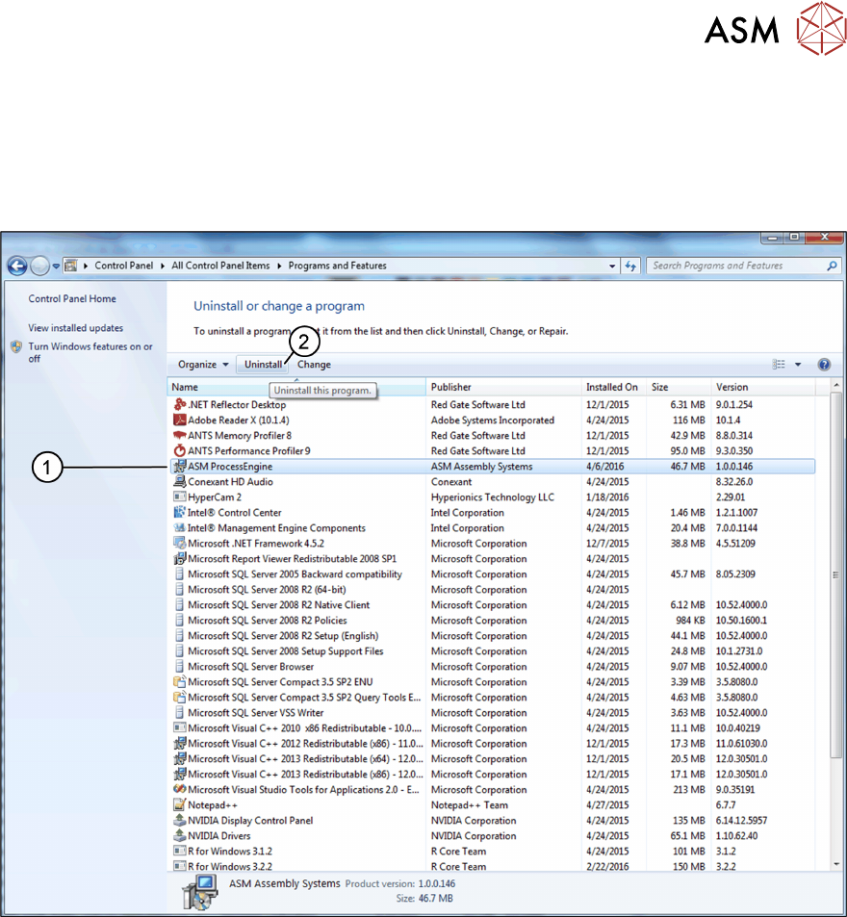847x917 pixels.
Task: Click the Visual C++ 2012 Redistributable icon
Action: [x=180, y=743]
